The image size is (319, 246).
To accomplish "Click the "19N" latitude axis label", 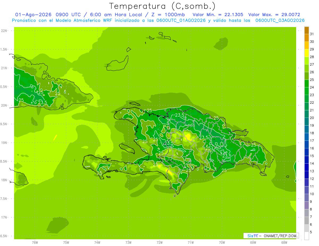I will (4, 143).
